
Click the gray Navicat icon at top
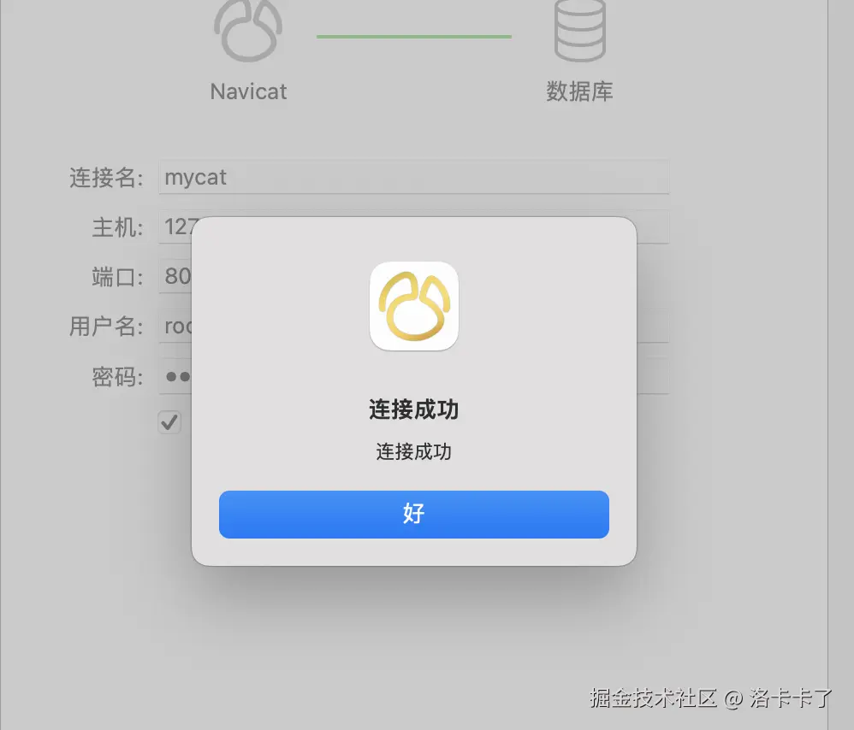pos(248,31)
